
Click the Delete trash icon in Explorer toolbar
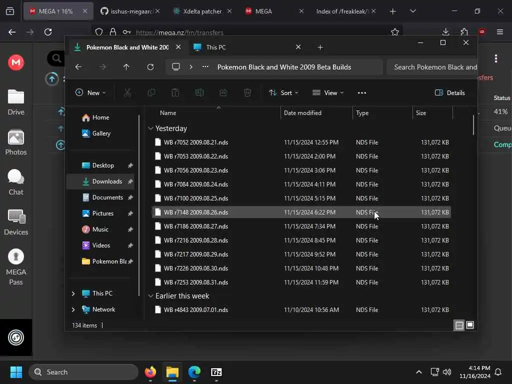[x=247, y=92]
